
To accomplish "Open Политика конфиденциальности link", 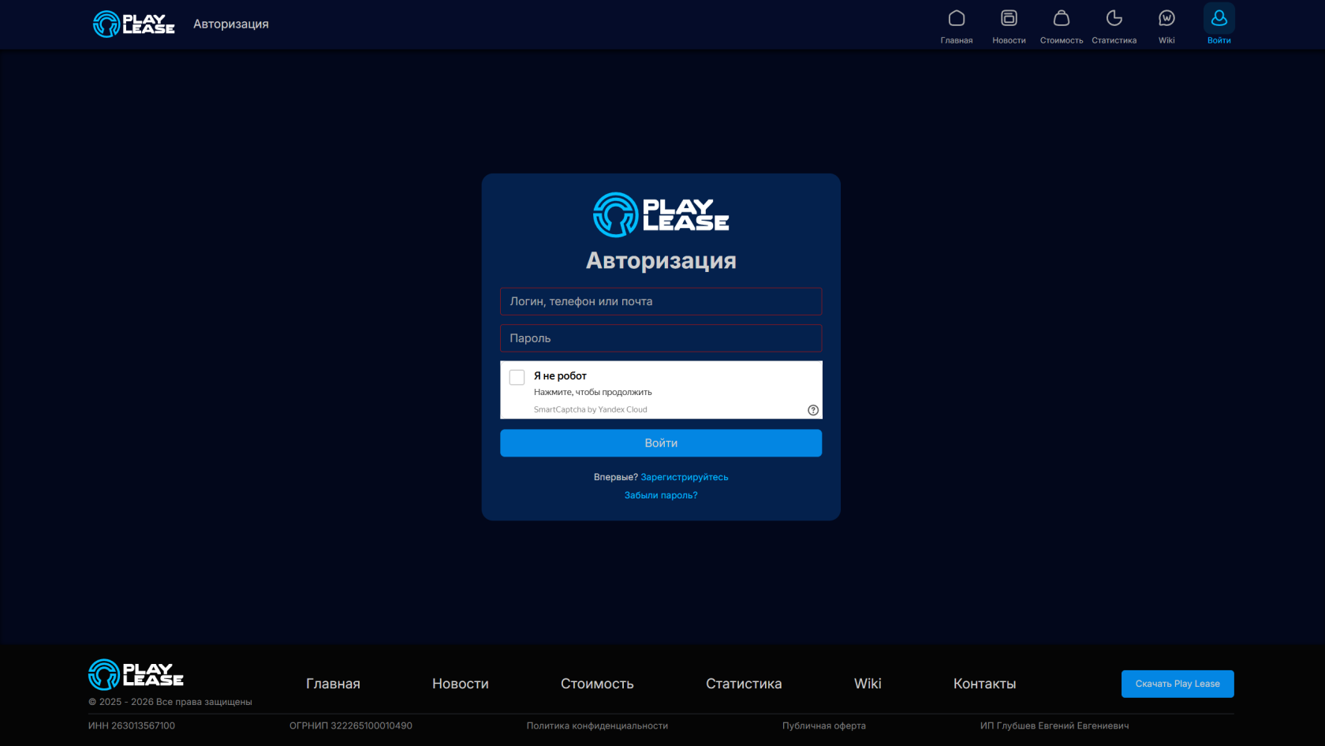I will point(597,725).
